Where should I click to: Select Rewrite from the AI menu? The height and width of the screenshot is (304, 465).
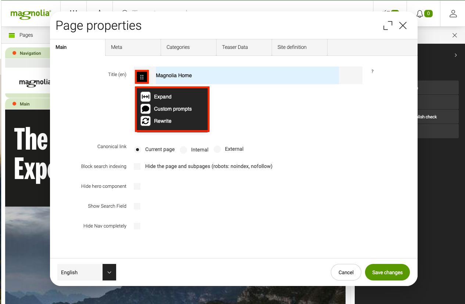[163, 121]
